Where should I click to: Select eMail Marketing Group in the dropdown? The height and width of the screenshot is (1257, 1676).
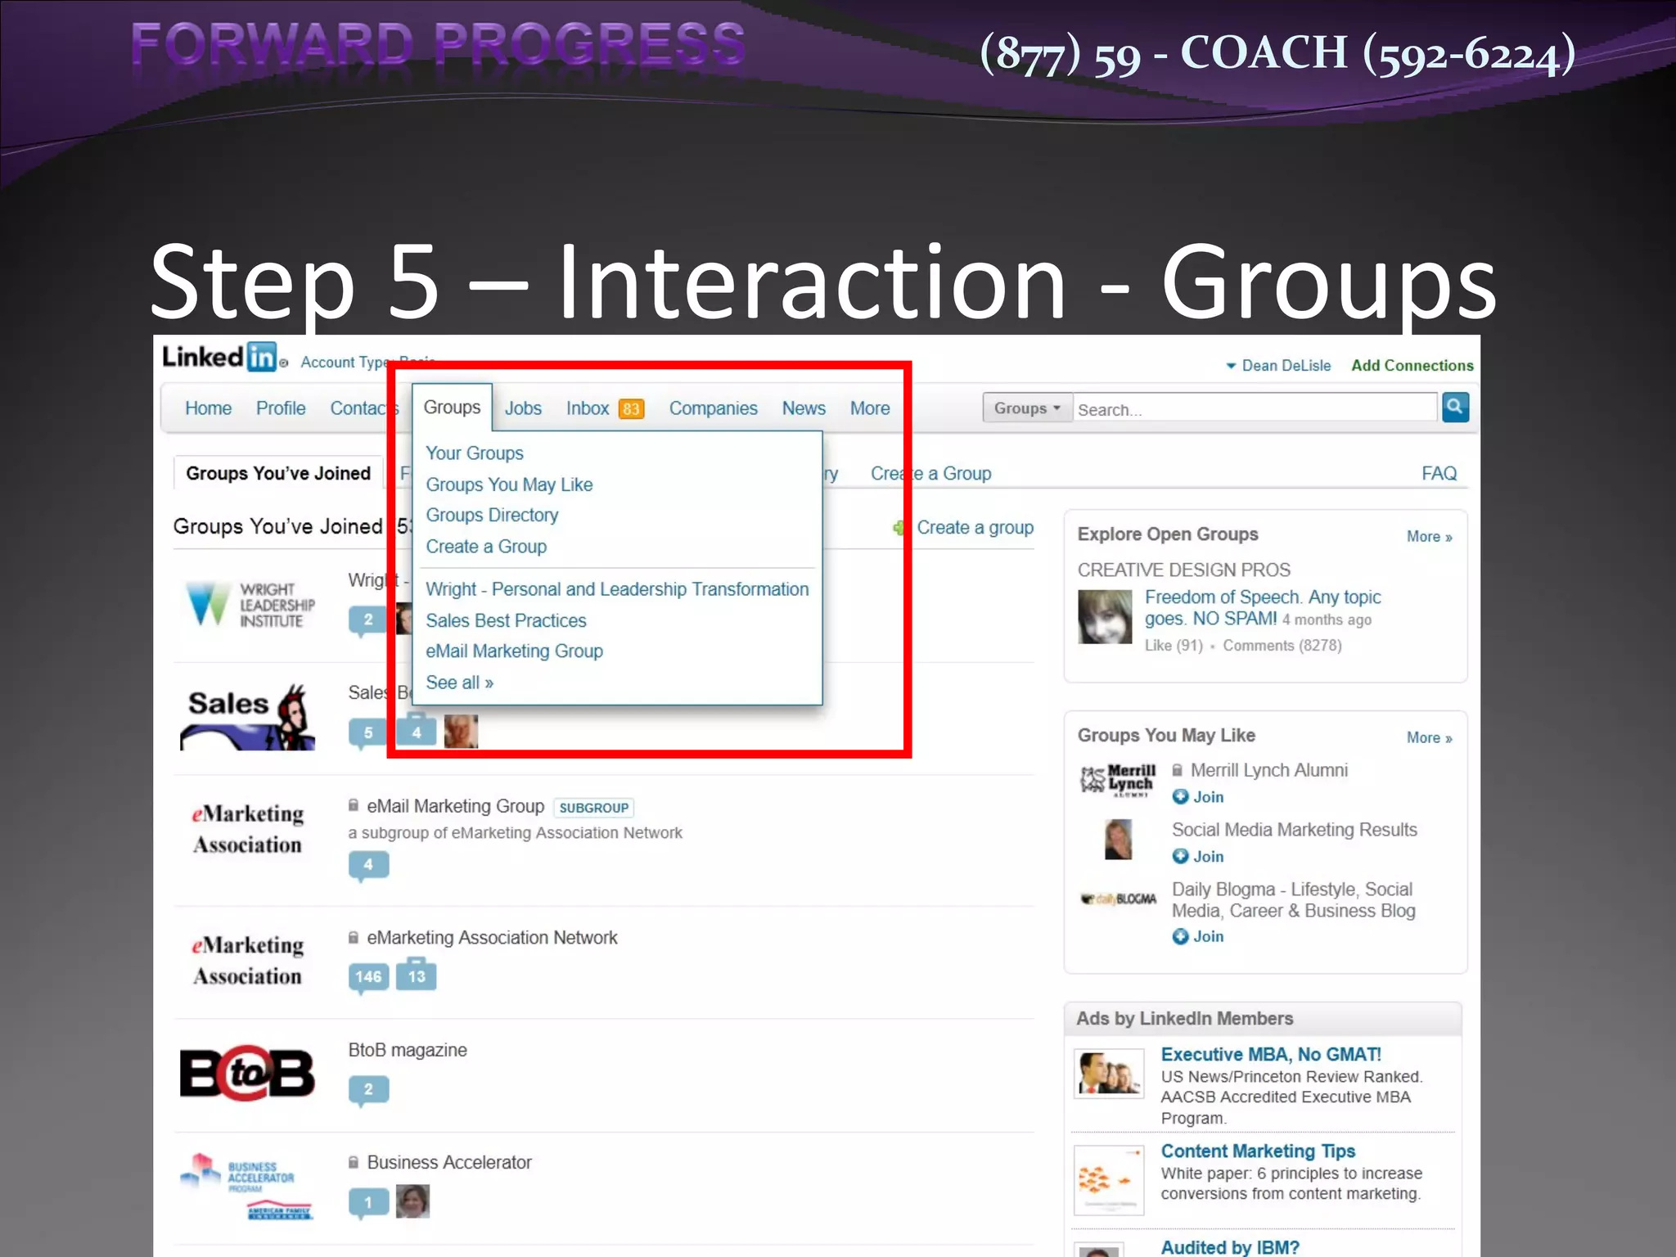click(514, 651)
